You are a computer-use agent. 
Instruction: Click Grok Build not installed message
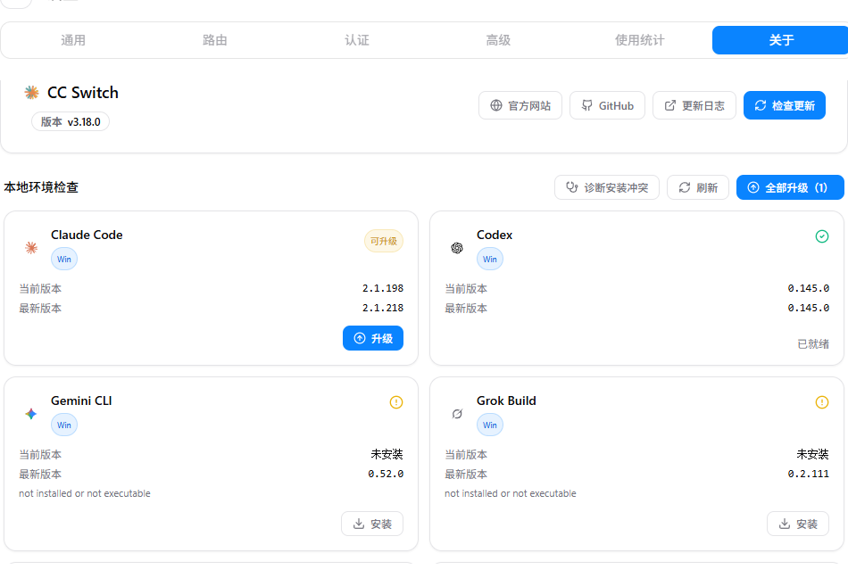[511, 493]
